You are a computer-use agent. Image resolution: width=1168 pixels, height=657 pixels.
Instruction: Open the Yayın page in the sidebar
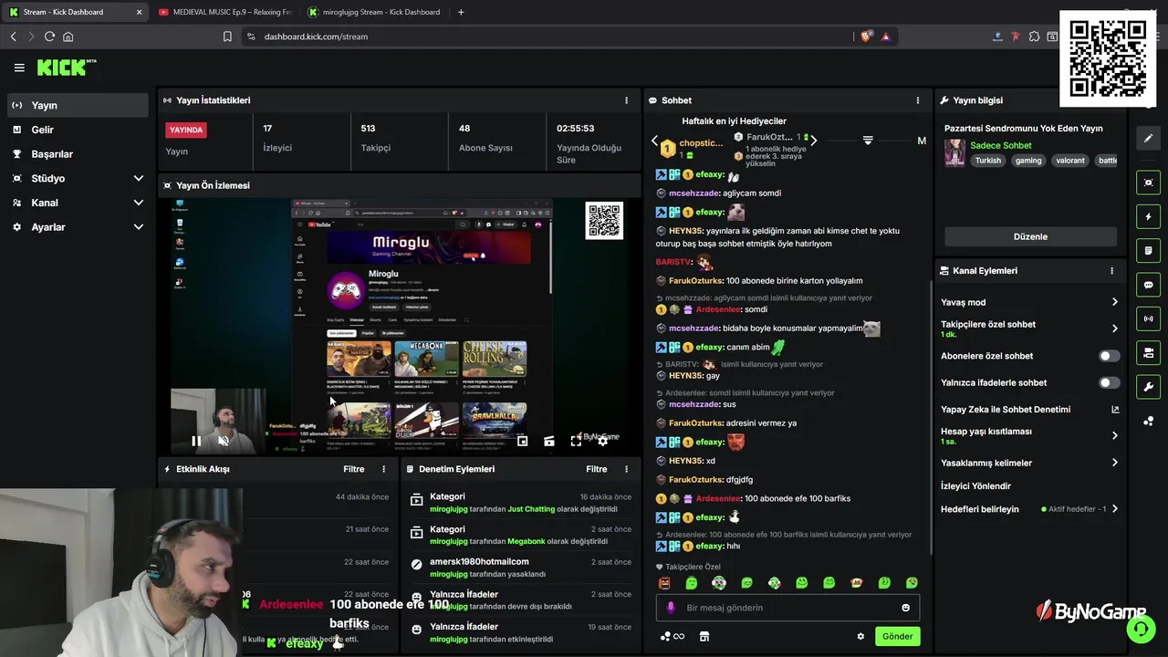77,105
